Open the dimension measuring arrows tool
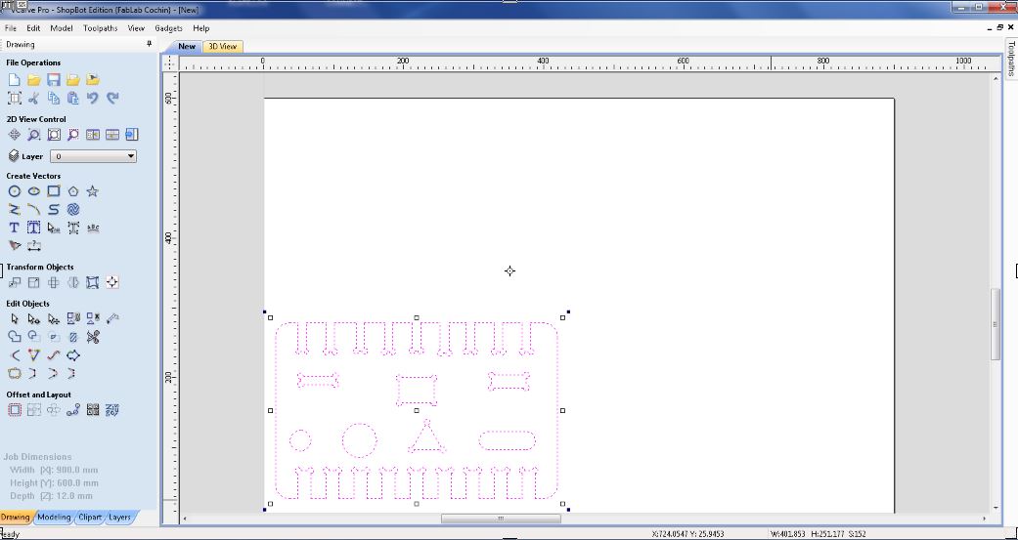The width and height of the screenshot is (1018, 540). 34,246
